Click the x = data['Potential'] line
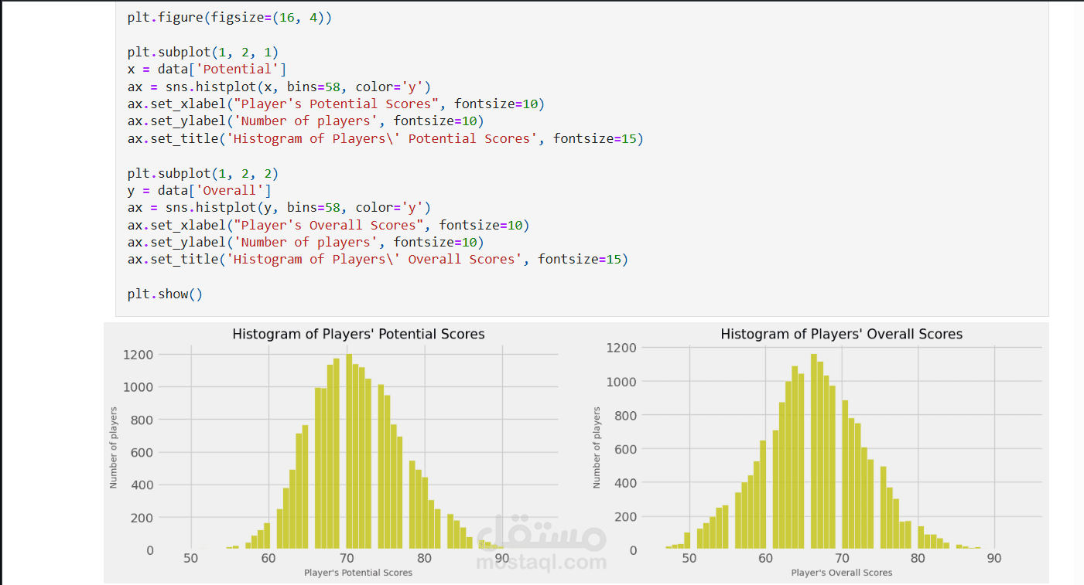 pos(207,70)
